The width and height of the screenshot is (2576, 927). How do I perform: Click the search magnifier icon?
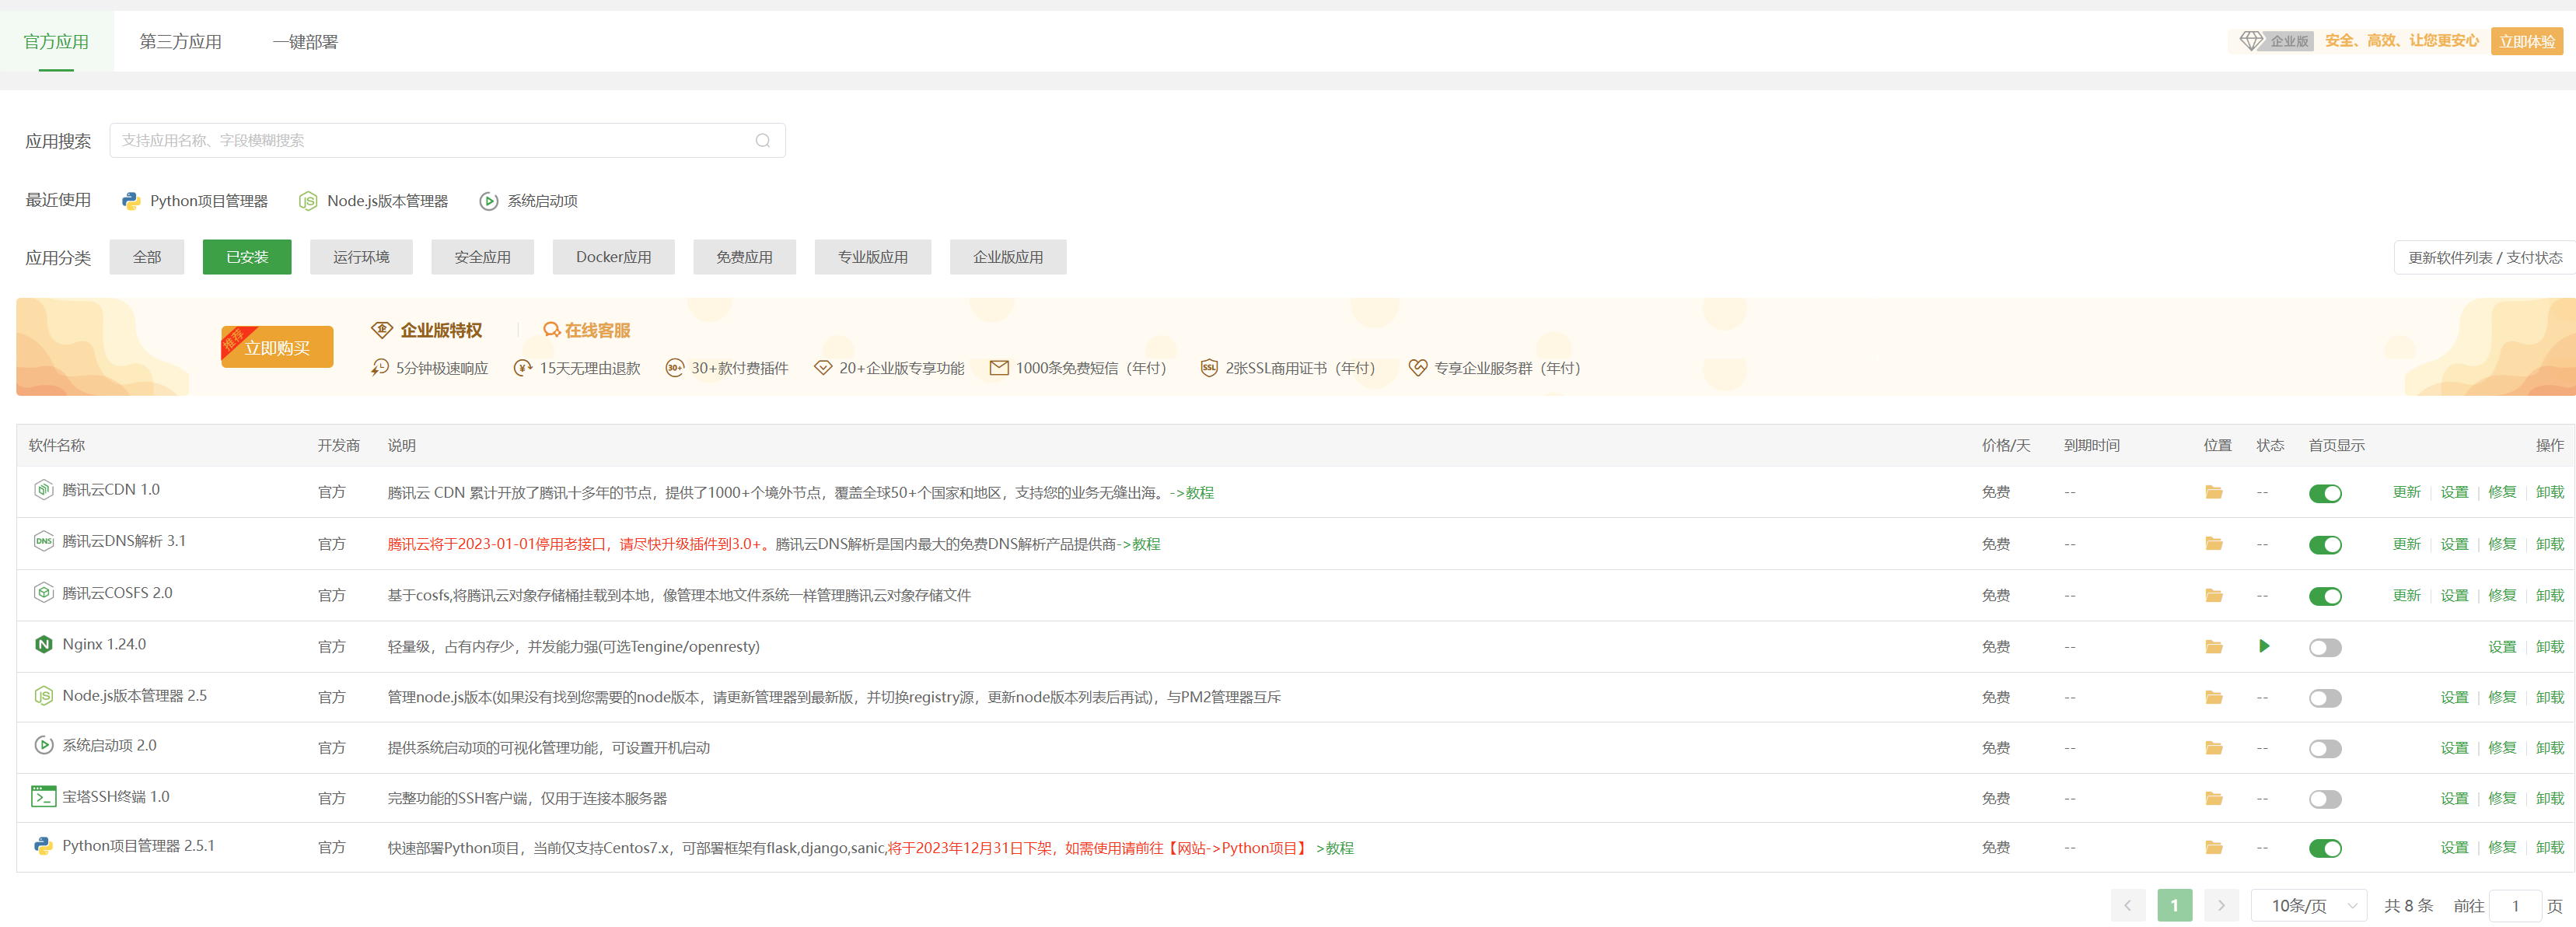(x=763, y=141)
